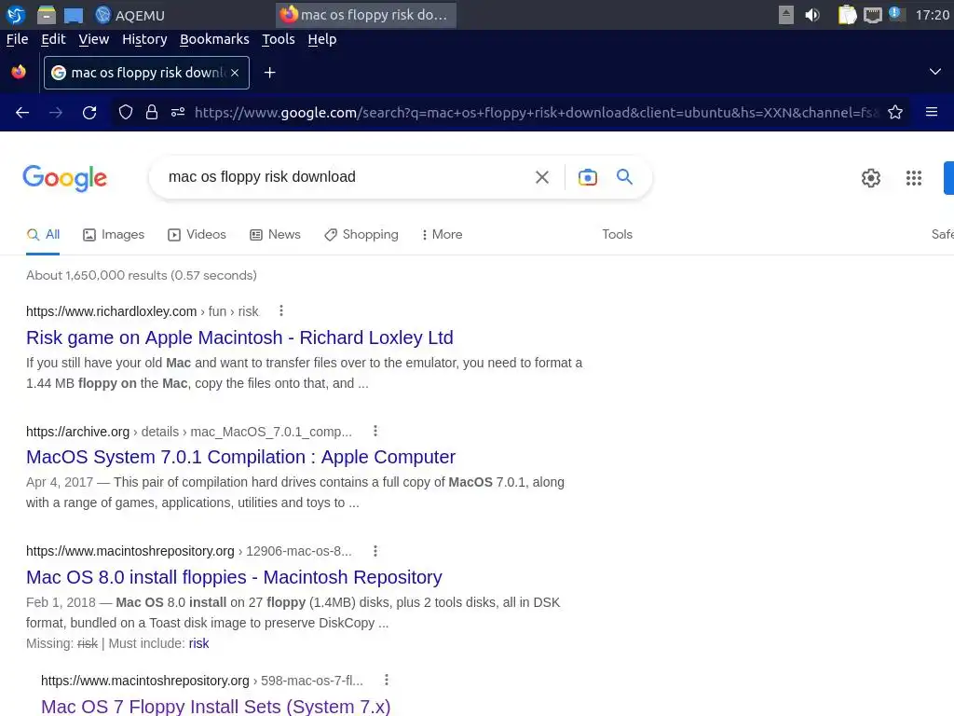954x716 pixels.
Task: Open site permissions icon in address bar
Action: [x=178, y=112]
